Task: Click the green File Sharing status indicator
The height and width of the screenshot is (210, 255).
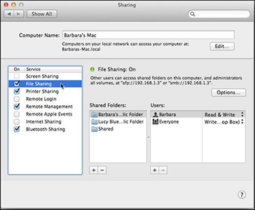Action: 93,70
